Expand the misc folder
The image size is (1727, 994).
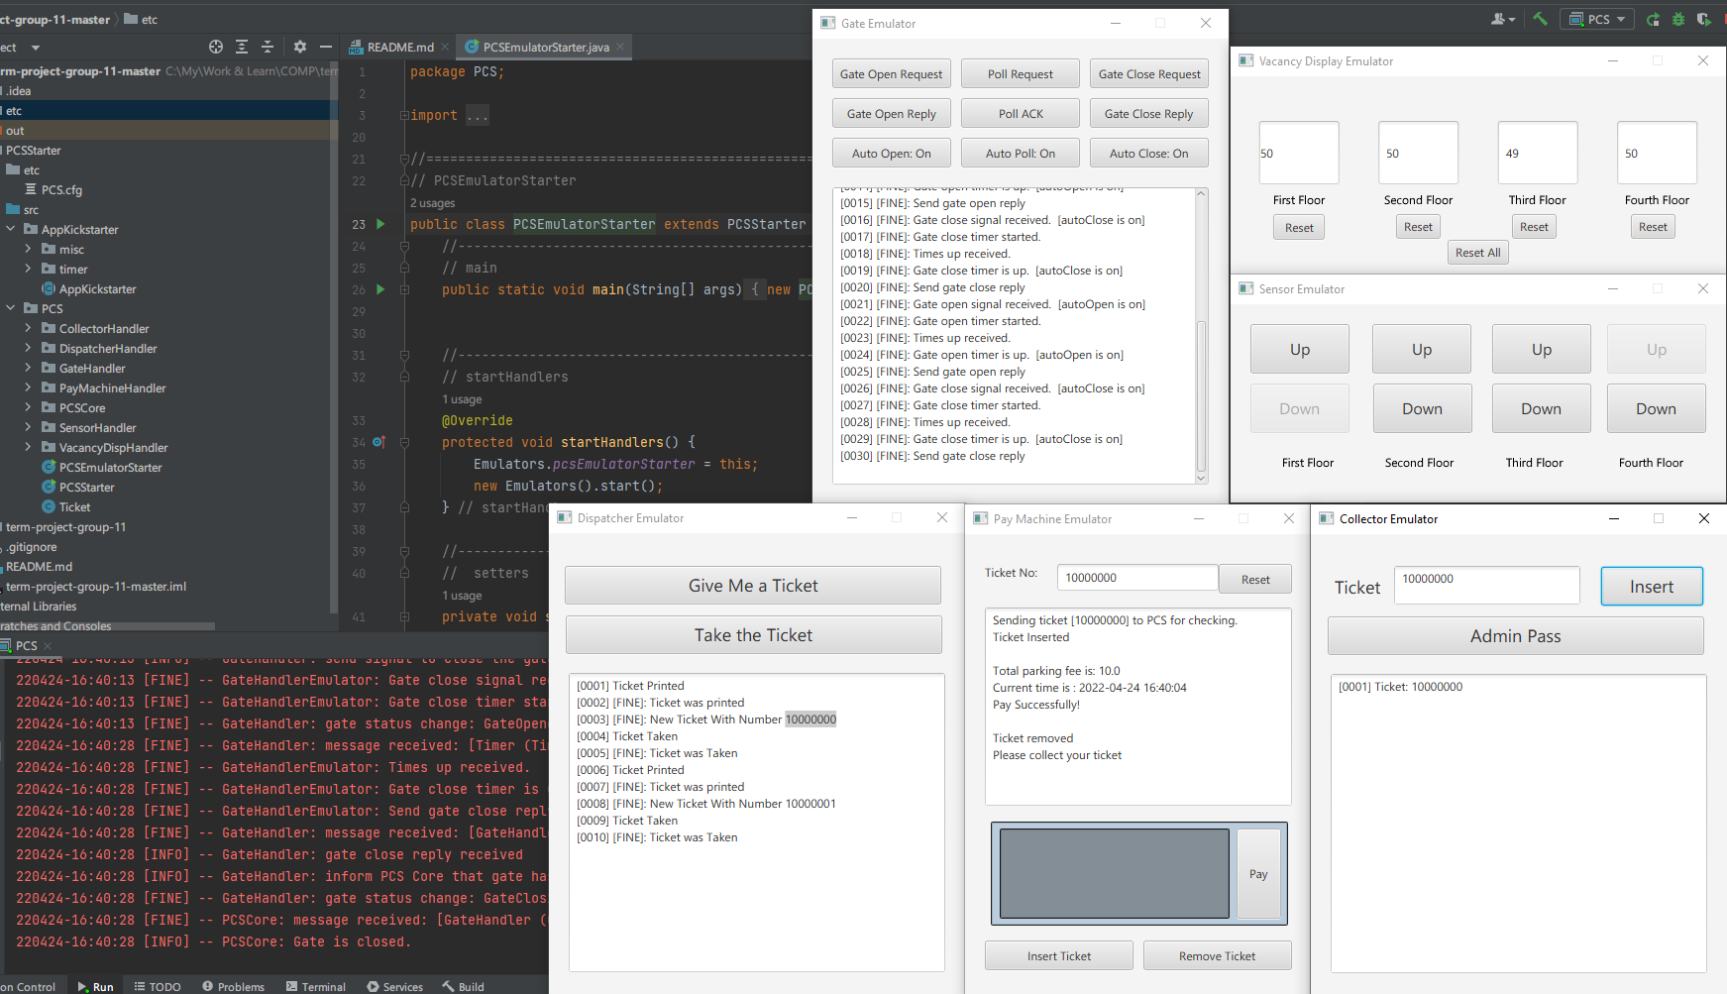click(x=28, y=249)
